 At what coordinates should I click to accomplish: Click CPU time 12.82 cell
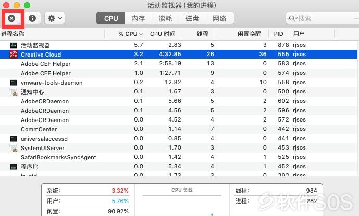[173, 82]
